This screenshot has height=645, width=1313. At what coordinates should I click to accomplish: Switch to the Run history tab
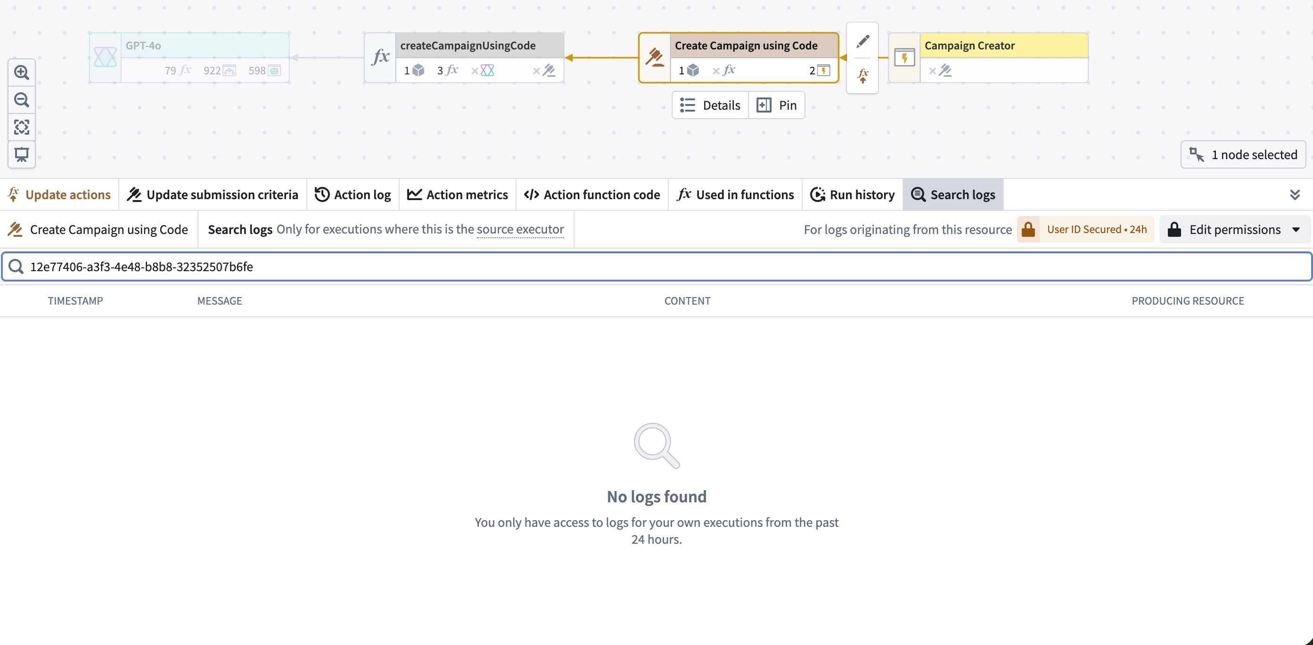point(852,194)
